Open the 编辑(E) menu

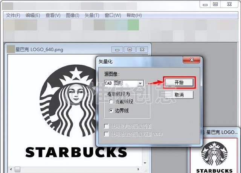pos(33,15)
